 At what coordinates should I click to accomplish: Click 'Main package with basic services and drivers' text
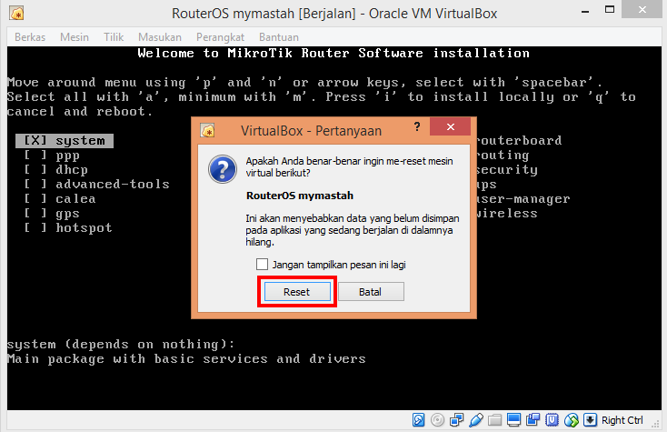tap(186, 359)
